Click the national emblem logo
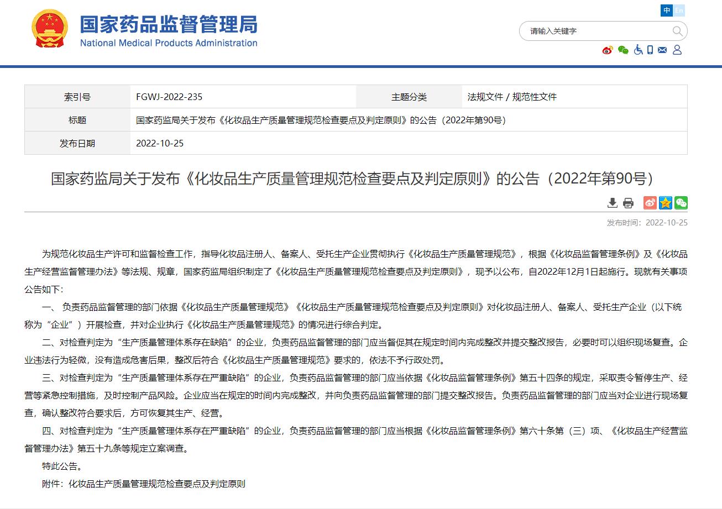 point(50,28)
